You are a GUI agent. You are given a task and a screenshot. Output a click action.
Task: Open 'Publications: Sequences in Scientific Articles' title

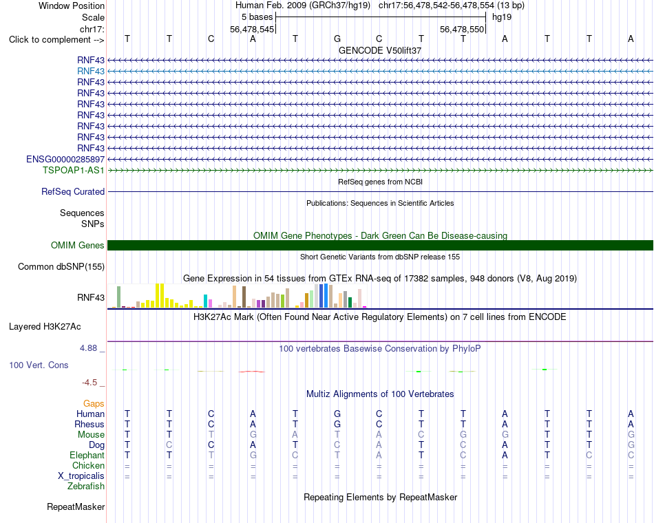point(380,203)
